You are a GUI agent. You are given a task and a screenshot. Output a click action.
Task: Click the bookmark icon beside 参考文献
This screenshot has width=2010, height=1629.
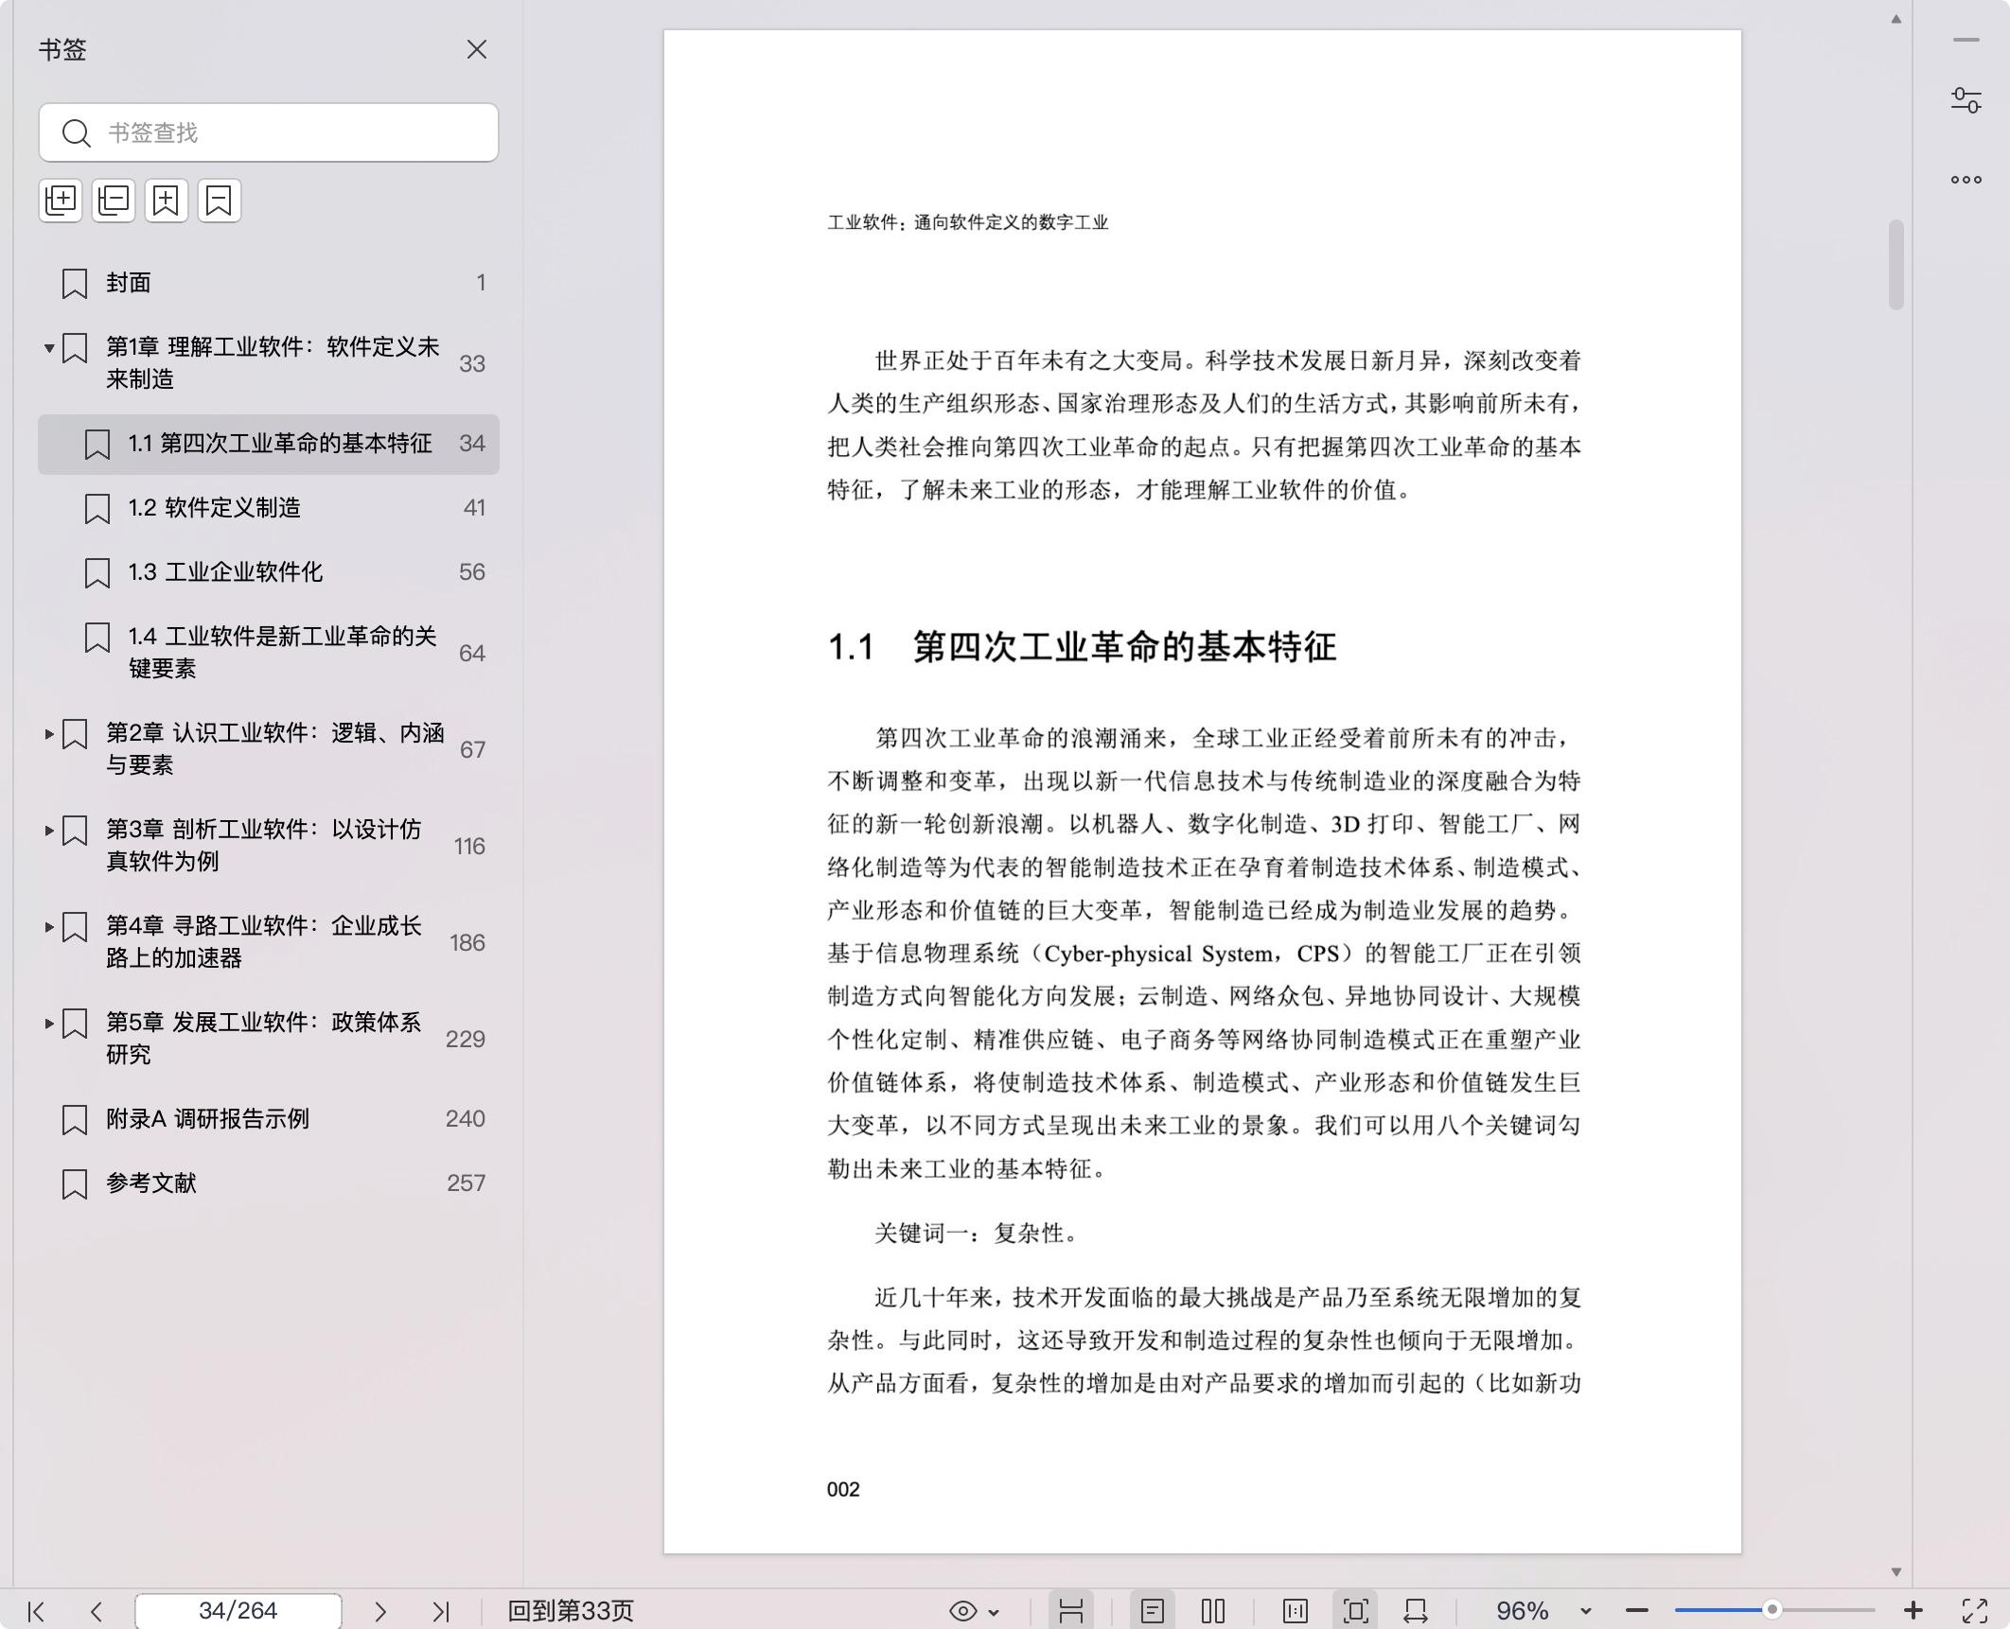click(x=75, y=1184)
